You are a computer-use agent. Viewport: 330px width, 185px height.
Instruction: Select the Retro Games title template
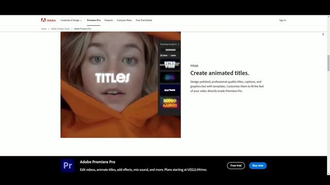[170, 103]
